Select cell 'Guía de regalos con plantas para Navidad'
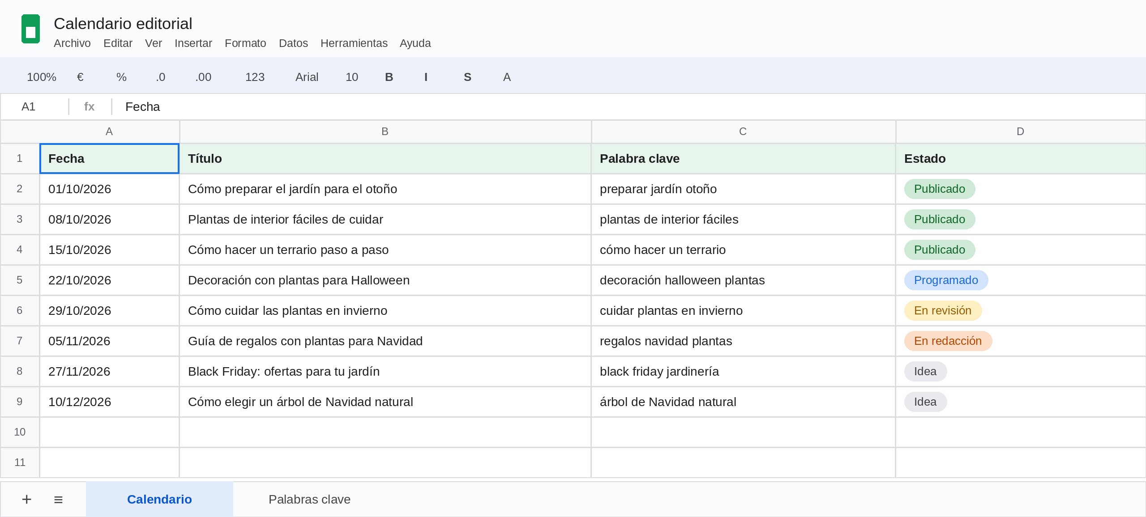 point(385,341)
